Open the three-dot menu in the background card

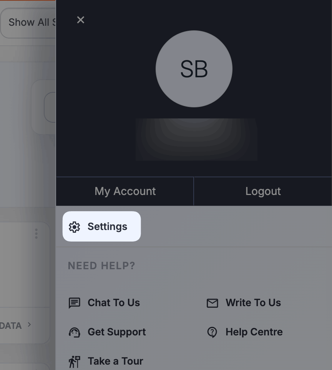(36, 233)
